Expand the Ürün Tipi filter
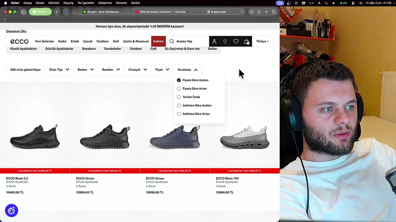The image size is (396, 222). pyautogui.click(x=59, y=70)
